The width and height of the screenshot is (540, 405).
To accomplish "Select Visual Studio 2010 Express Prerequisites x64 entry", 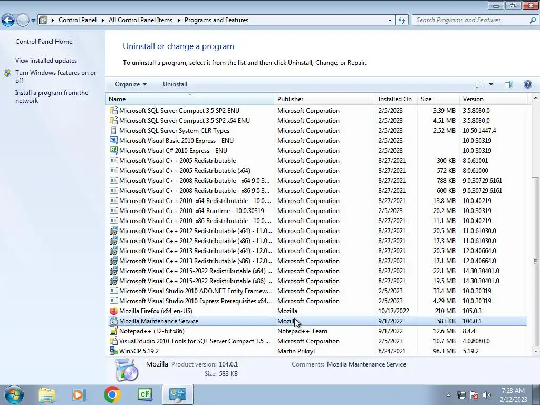I will [x=317, y=301].
